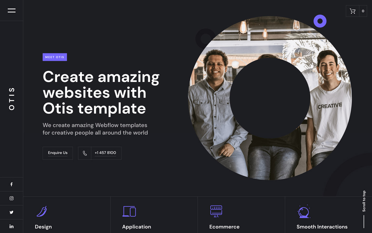Viewport: 372px width, 233px height.
Task: Visit LinkedIn via the sidebar icon
Action: [11, 226]
